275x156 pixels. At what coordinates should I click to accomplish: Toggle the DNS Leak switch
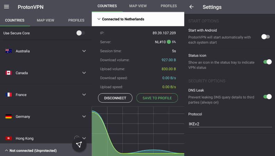(x=267, y=97)
